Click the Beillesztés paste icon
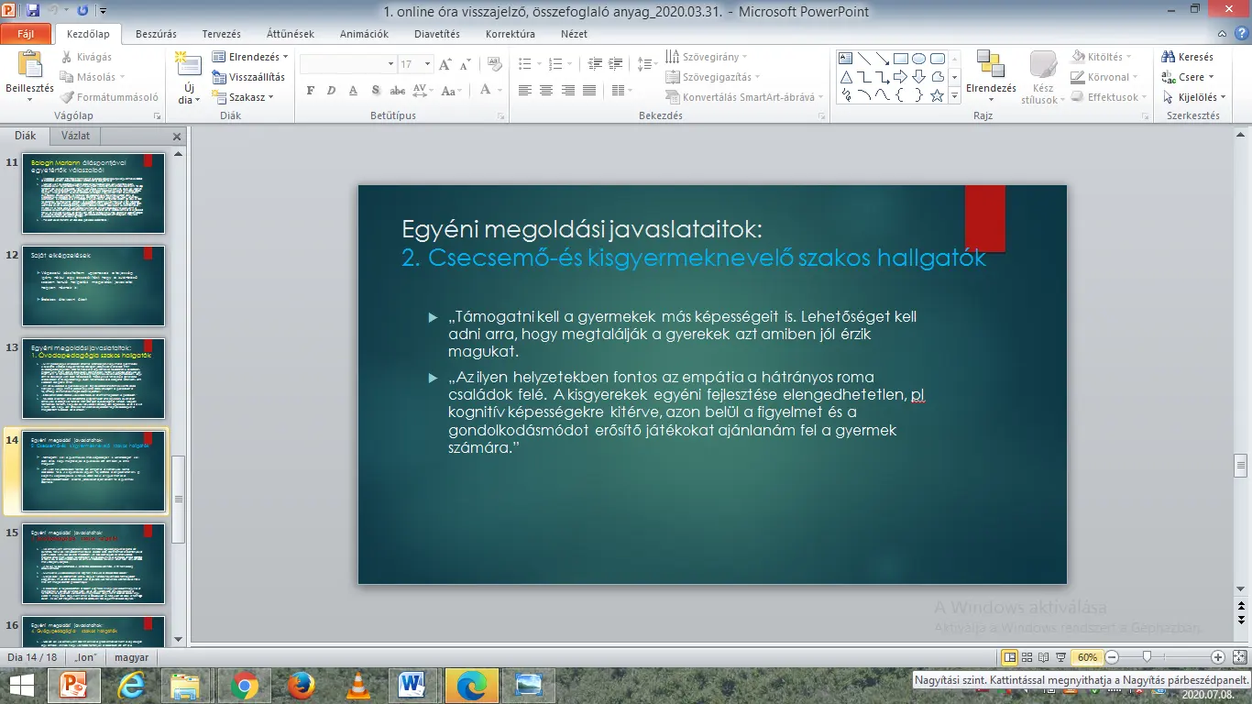The height and width of the screenshot is (704, 1252). [x=29, y=65]
